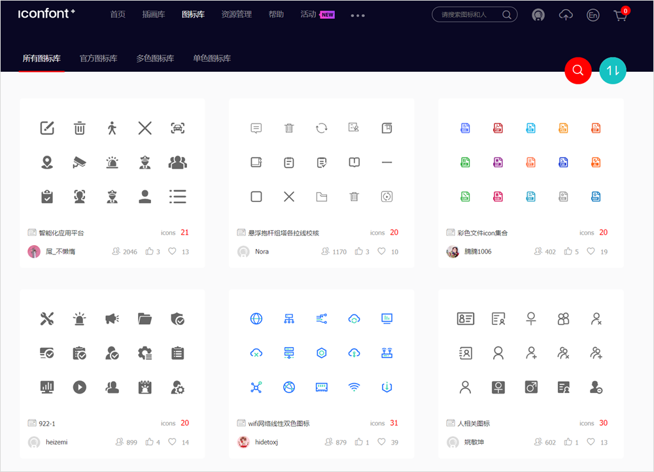
Task: Like the 悬浮抱杆组塔各拉线校核 library thumbs-up
Action: coord(358,251)
